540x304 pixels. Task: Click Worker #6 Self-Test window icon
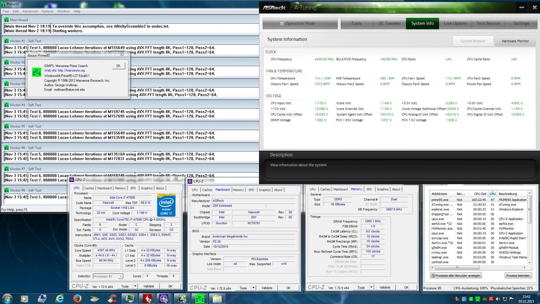tap(6, 148)
